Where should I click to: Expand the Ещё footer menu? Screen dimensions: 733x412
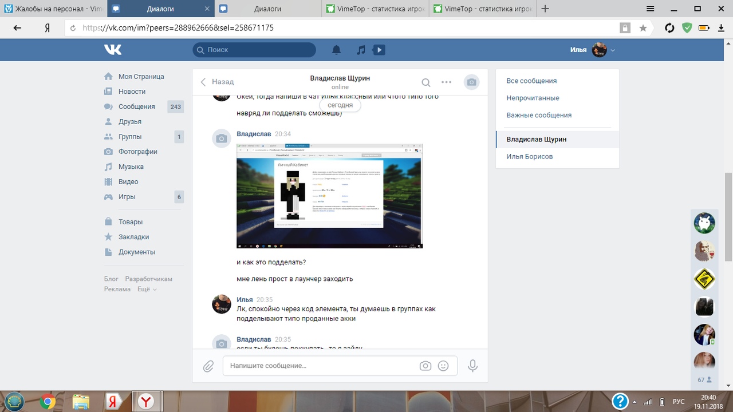(x=147, y=289)
